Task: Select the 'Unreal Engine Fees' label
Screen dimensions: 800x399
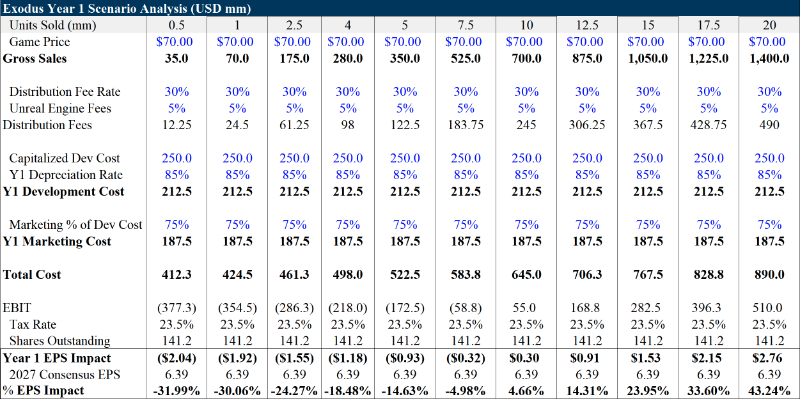Action: click(x=60, y=108)
